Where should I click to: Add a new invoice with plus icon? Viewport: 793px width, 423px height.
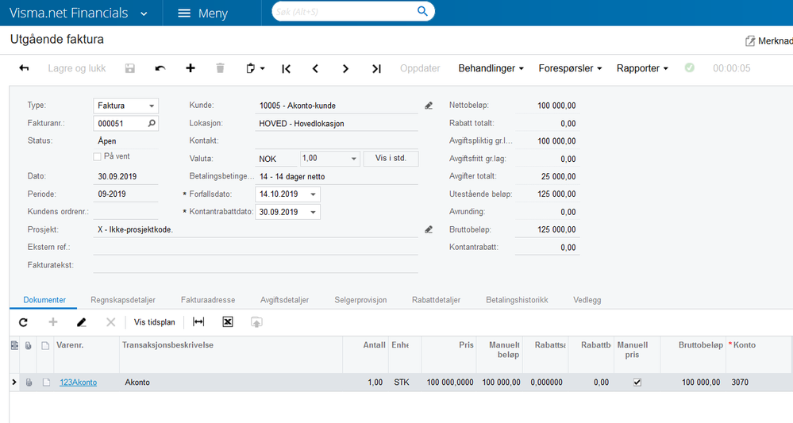[191, 67]
